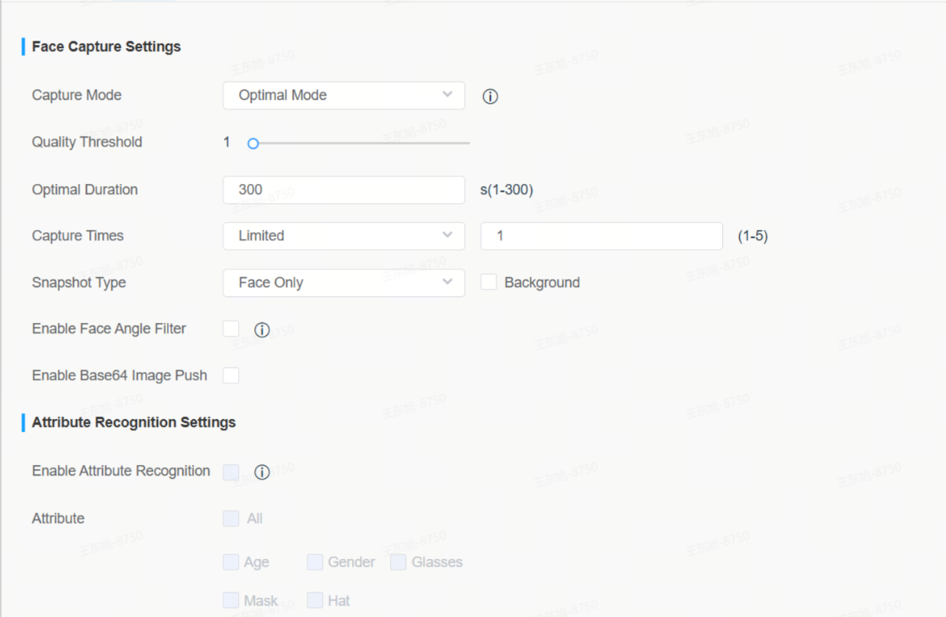Screen dimensions: 946x617
Task: Enable the Glasses attribute checkbox
Action: tap(398, 563)
